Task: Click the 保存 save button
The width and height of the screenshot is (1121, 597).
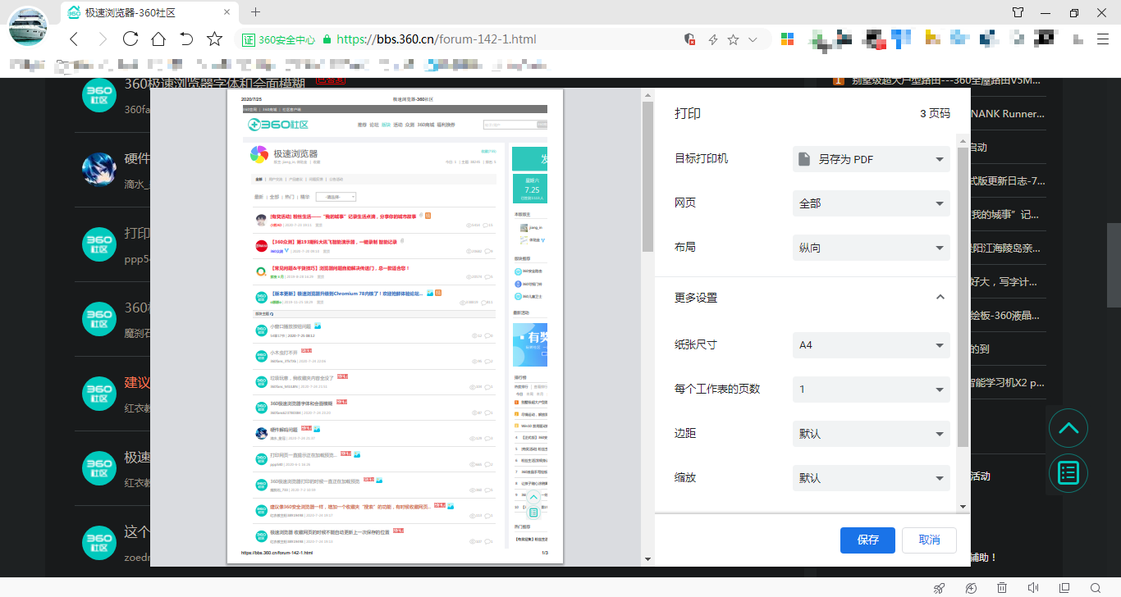Action: pos(867,540)
